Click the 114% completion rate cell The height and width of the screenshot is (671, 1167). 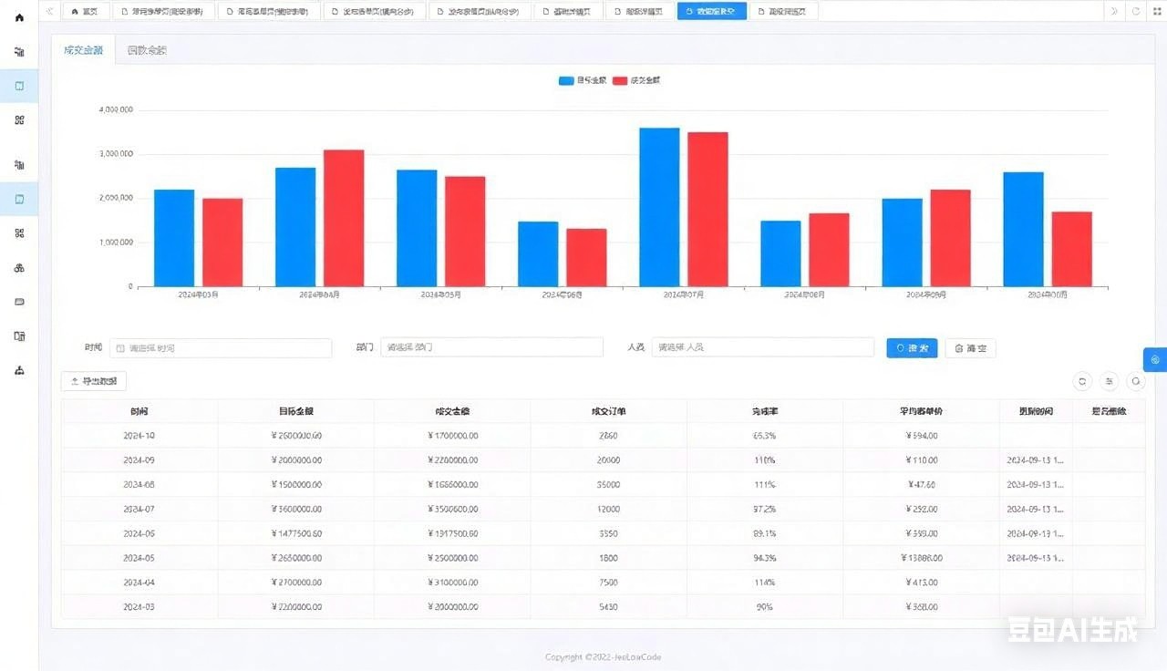765,583
